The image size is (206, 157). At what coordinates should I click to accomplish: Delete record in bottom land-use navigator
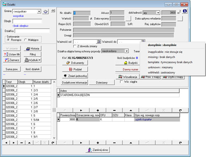[x=114, y=143]
